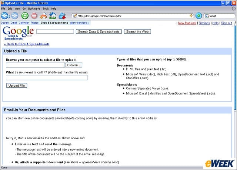
Task: Click the Upload a File heading
Action: point(15,51)
